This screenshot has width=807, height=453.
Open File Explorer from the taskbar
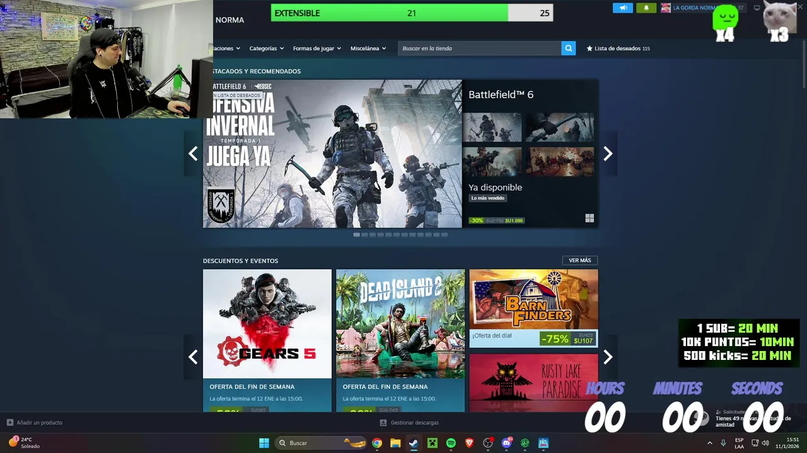(395, 443)
